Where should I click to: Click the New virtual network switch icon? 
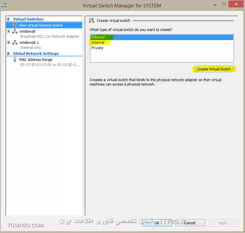pyautogui.click(x=15, y=25)
